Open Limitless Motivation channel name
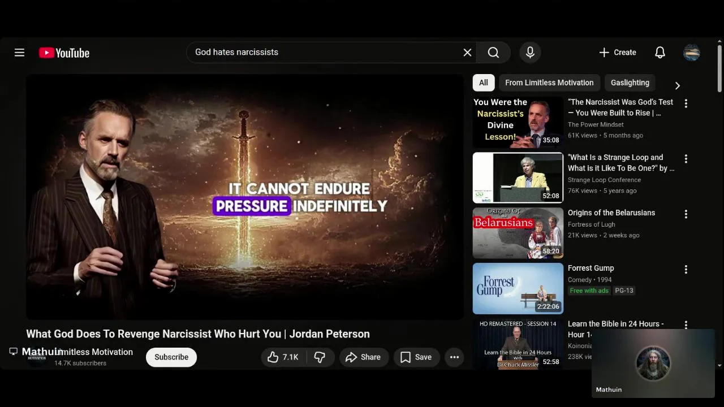The width and height of the screenshot is (724, 407). pyautogui.click(x=93, y=352)
